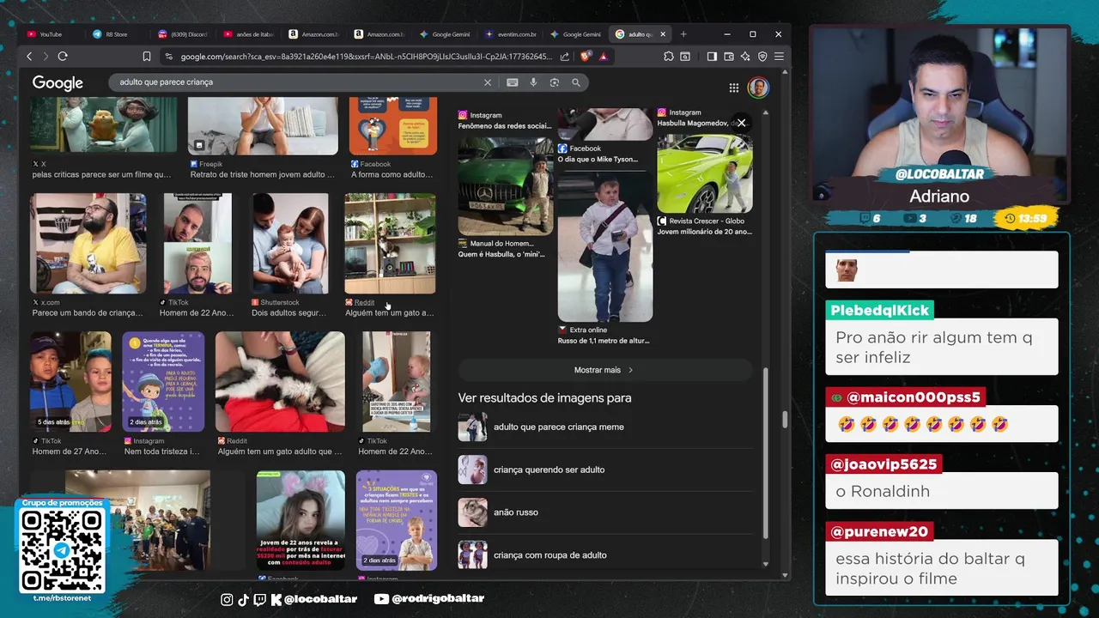Open the Extra online boy walking image
Screen dimensions: 1099x618
coord(605,246)
